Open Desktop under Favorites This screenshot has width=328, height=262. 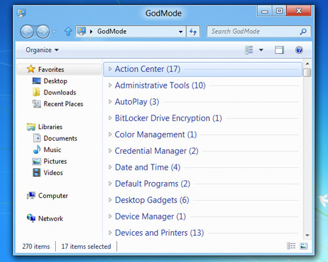55,81
